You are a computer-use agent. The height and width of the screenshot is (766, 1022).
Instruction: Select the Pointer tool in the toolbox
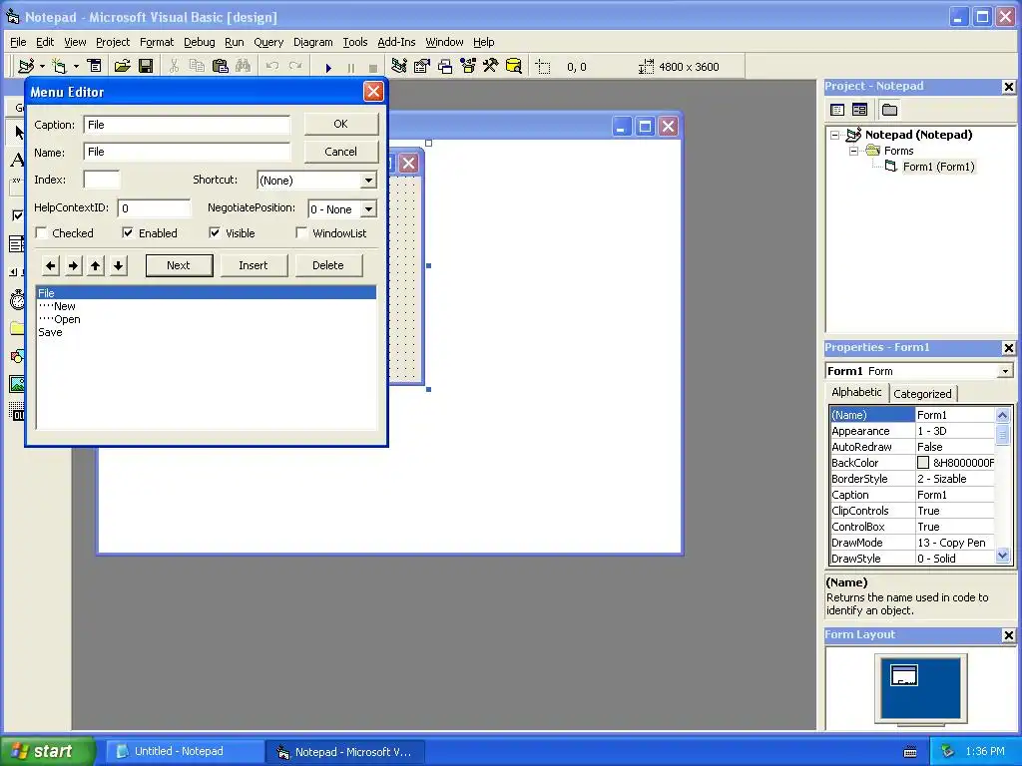18,133
